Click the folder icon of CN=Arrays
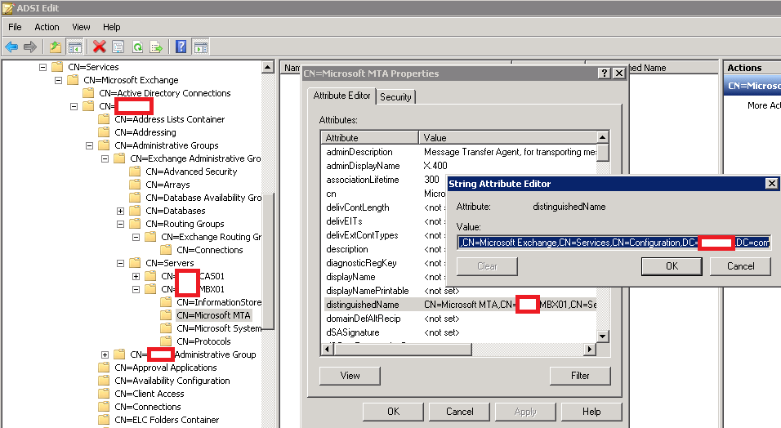781x428 pixels. click(135, 185)
